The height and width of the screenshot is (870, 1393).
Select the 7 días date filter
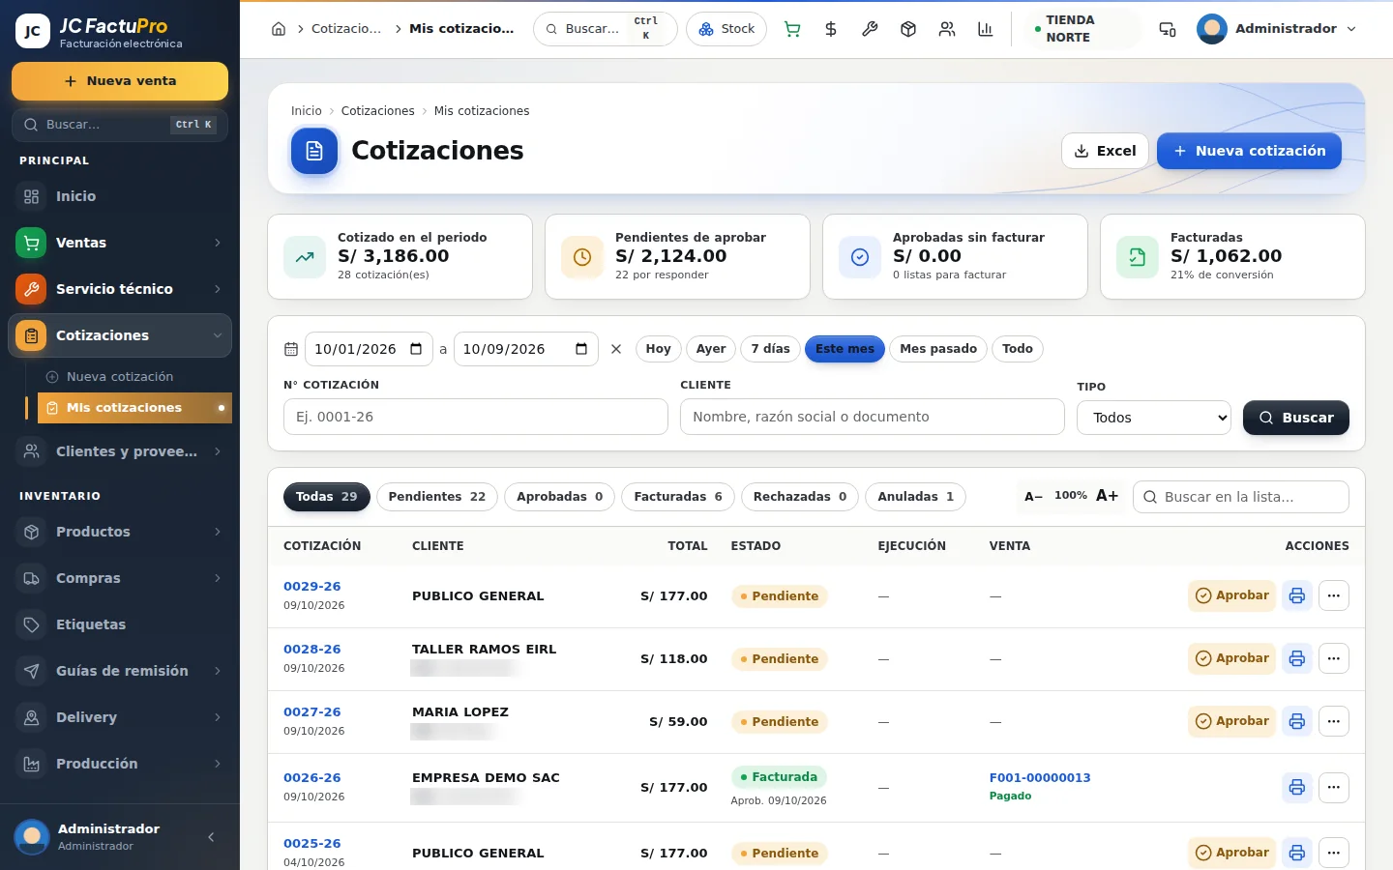pyautogui.click(x=770, y=349)
